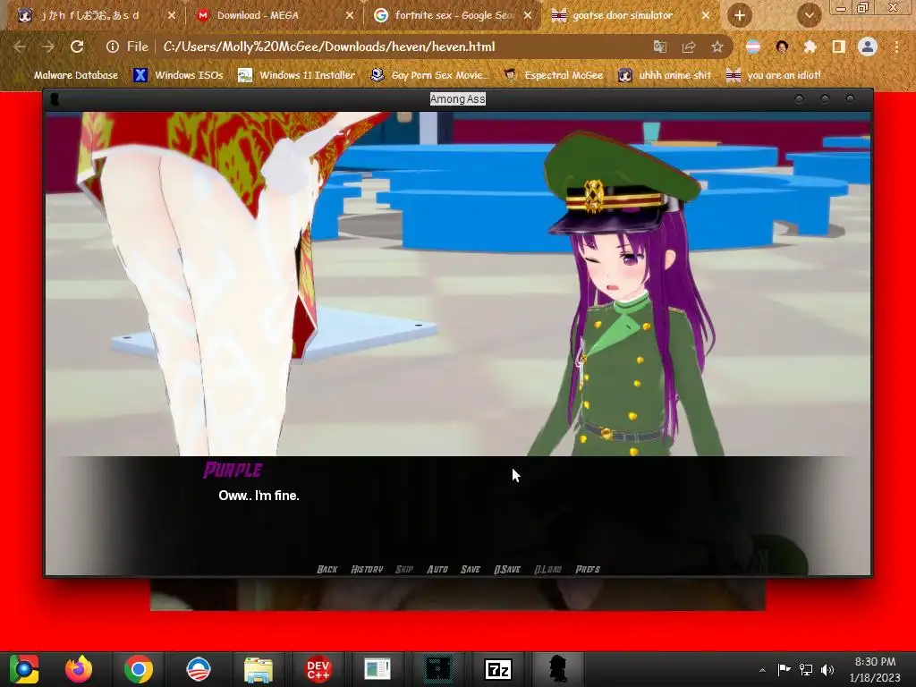Click the browser forward arrow

click(x=48, y=47)
